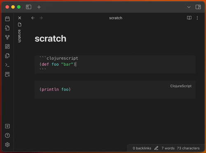Click the scratch note inline title
The width and height of the screenshot is (206, 153).
50,39
